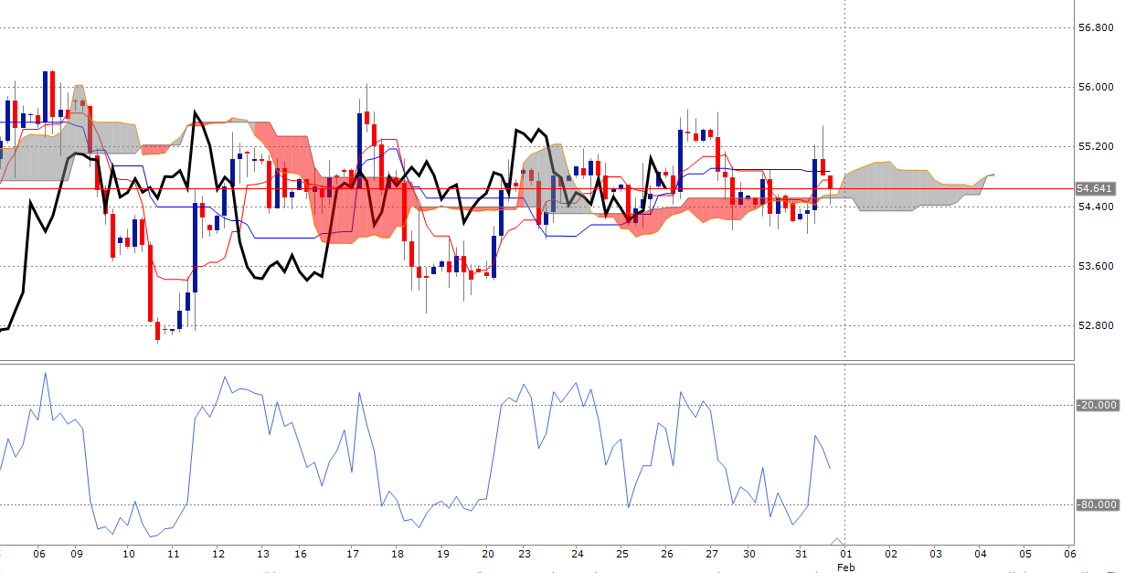
Task: Click date label 09 on time axis
Action: [x=77, y=554]
